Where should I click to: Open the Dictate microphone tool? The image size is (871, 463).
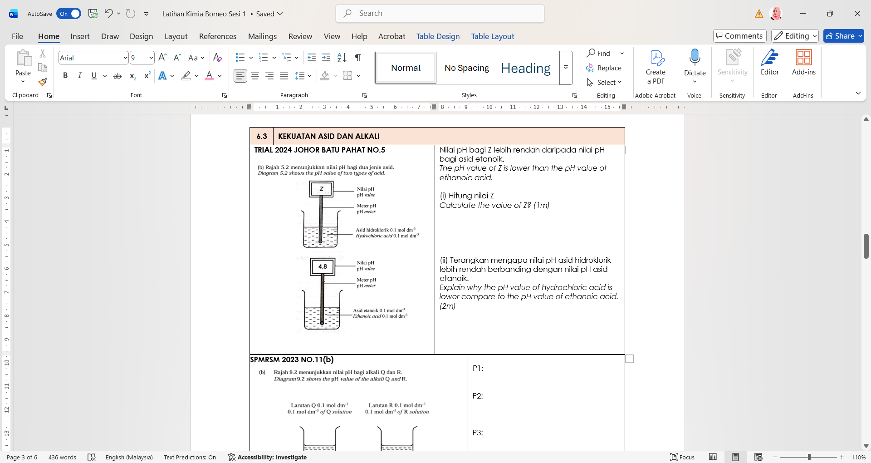(695, 64)
